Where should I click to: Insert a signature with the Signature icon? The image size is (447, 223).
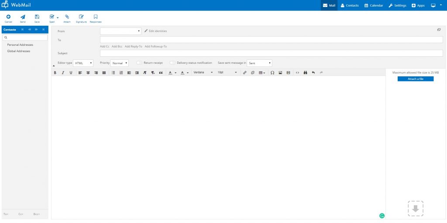click(81, 17)
